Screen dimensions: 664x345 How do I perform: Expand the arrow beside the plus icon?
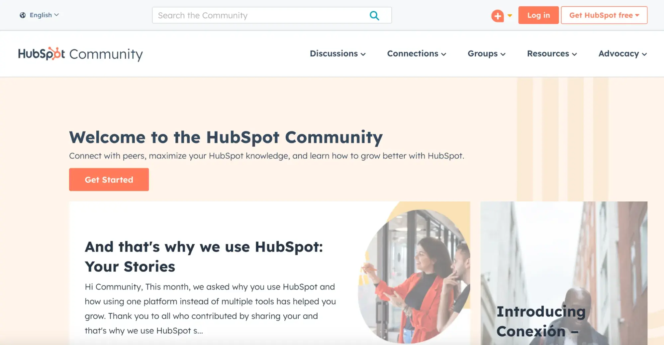[x=510, y=16]
